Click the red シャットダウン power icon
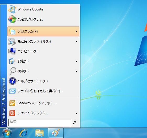The height and width of the screenshot is (138, 147). click(12, 113)
